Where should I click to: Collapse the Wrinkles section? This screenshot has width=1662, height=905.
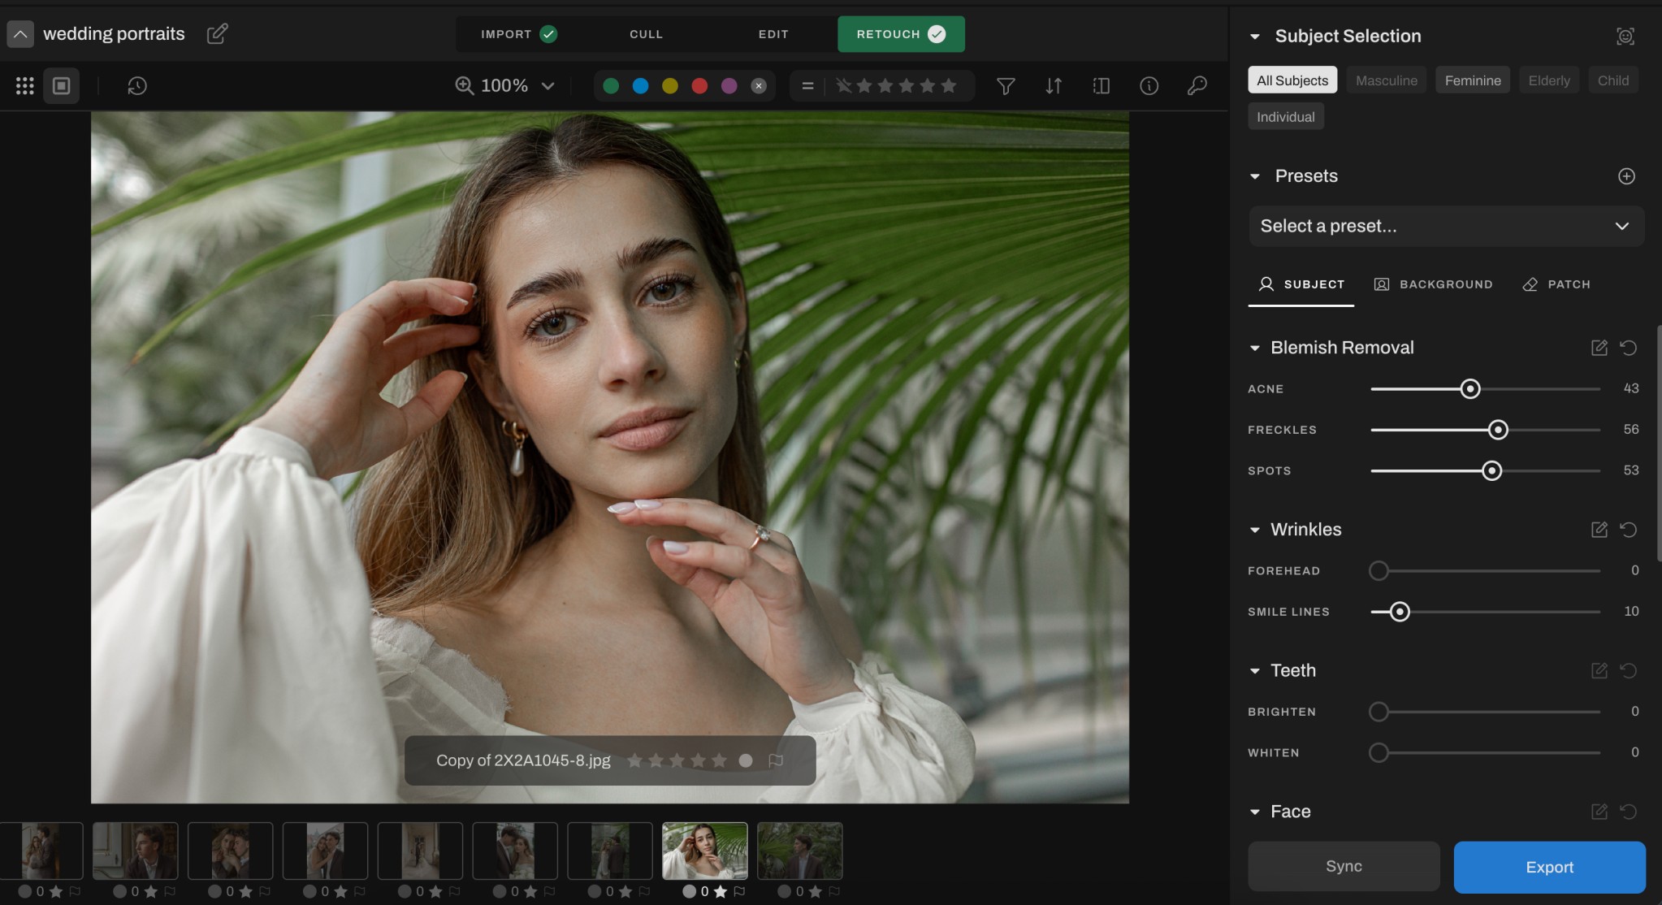pos(1254,530)
